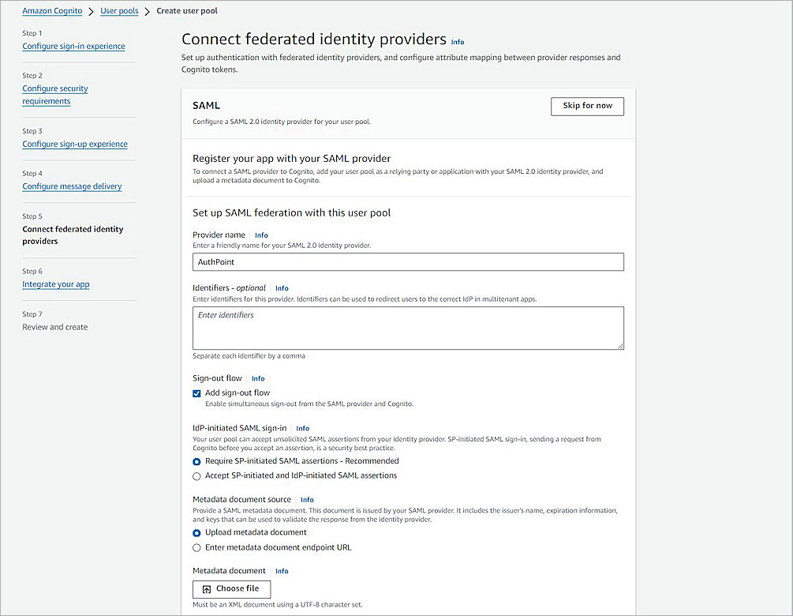Open Info beside the page title
Screen dimensions: 793x616
[457, 42]
